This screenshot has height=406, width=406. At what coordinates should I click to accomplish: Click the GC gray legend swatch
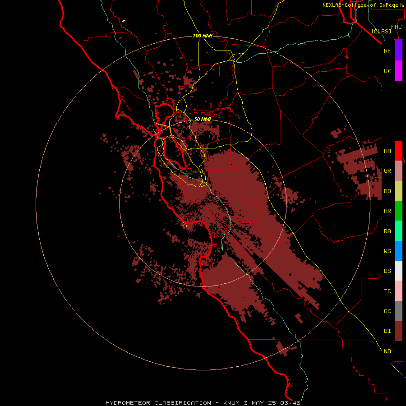398,311
